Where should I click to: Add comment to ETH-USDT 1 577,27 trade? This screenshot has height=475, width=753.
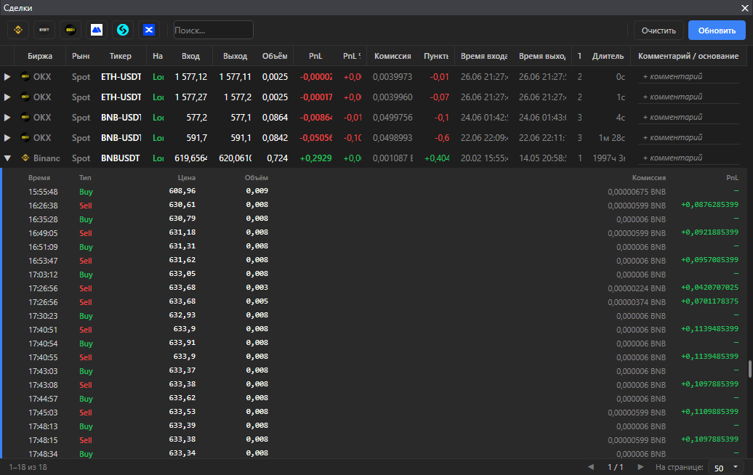[x=688, y=97]
